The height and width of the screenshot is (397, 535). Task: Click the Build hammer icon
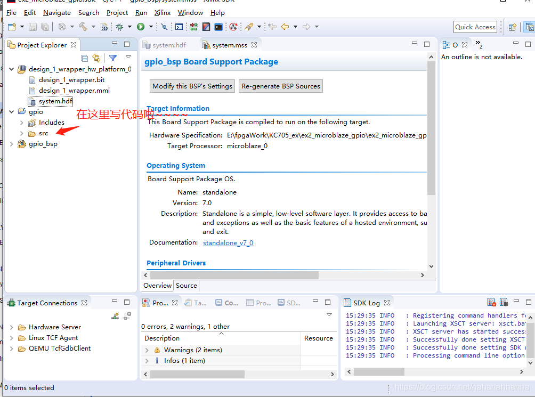pos(83,27)
